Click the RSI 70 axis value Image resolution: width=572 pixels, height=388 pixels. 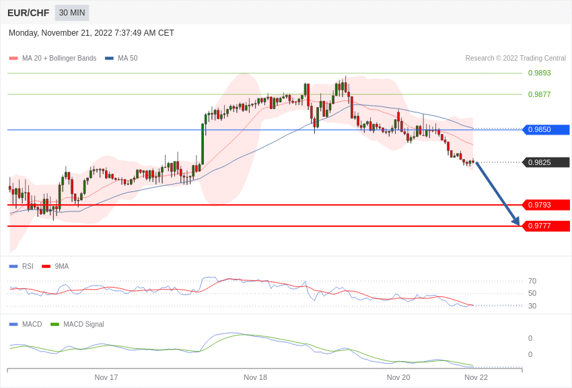[x=532, y=281]
